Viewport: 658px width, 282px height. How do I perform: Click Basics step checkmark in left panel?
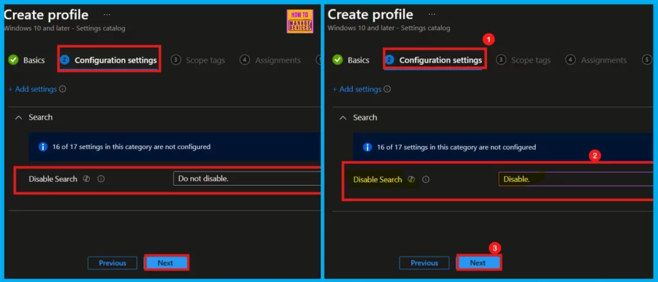click(x=13, y=60)
